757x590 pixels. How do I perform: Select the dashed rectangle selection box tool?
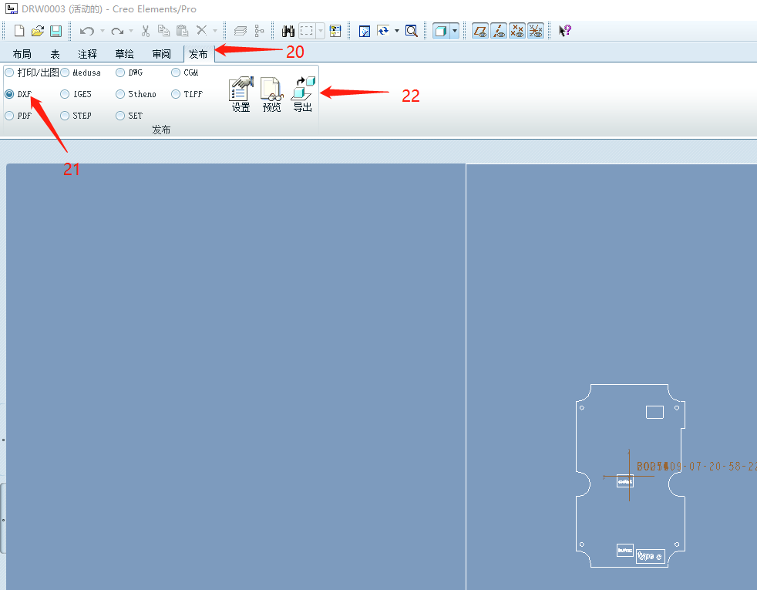[x=307, y=31]
